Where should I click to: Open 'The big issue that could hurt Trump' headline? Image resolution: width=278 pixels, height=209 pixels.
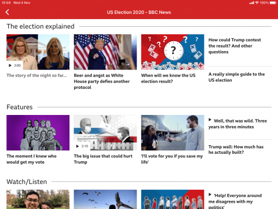point(103,159)
